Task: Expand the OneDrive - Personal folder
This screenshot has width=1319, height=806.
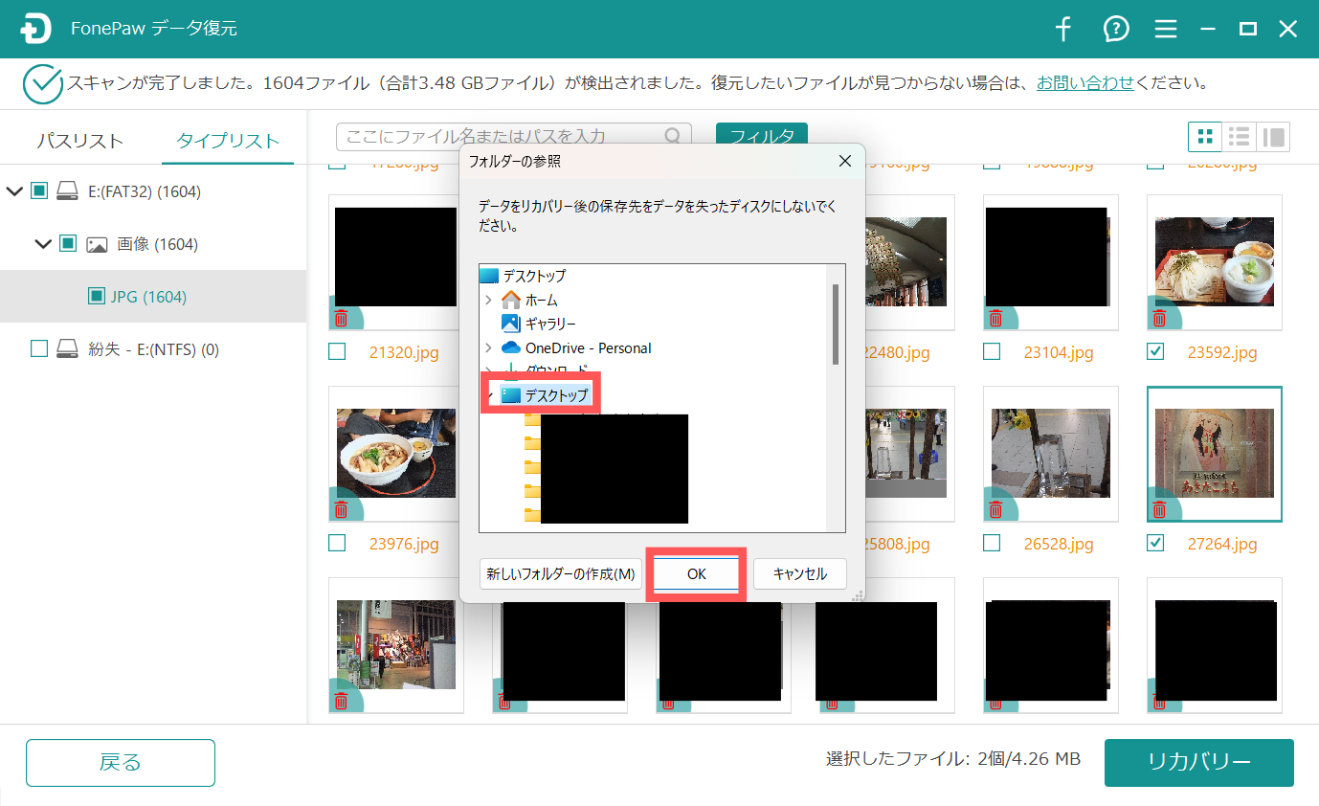Action: click(x=489, y=347)
